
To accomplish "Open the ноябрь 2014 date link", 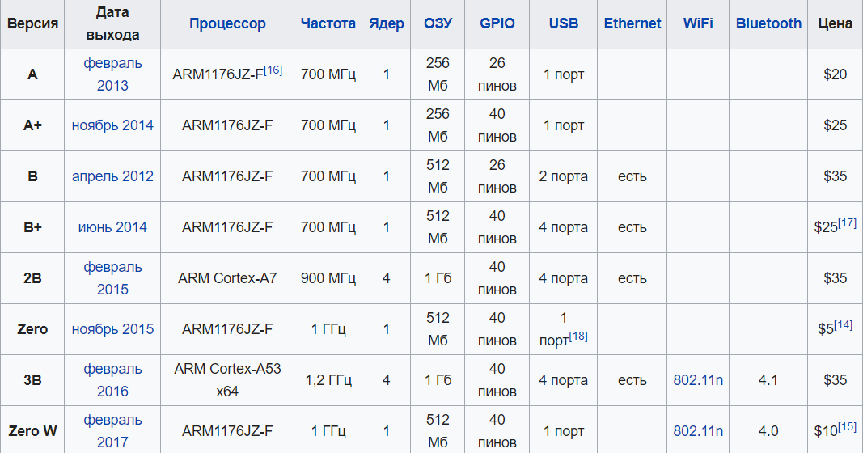I will (112, 125).
